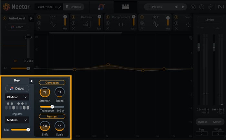Click the Transpose value 0.0 st
226x140 pixels.
point(61,111)
